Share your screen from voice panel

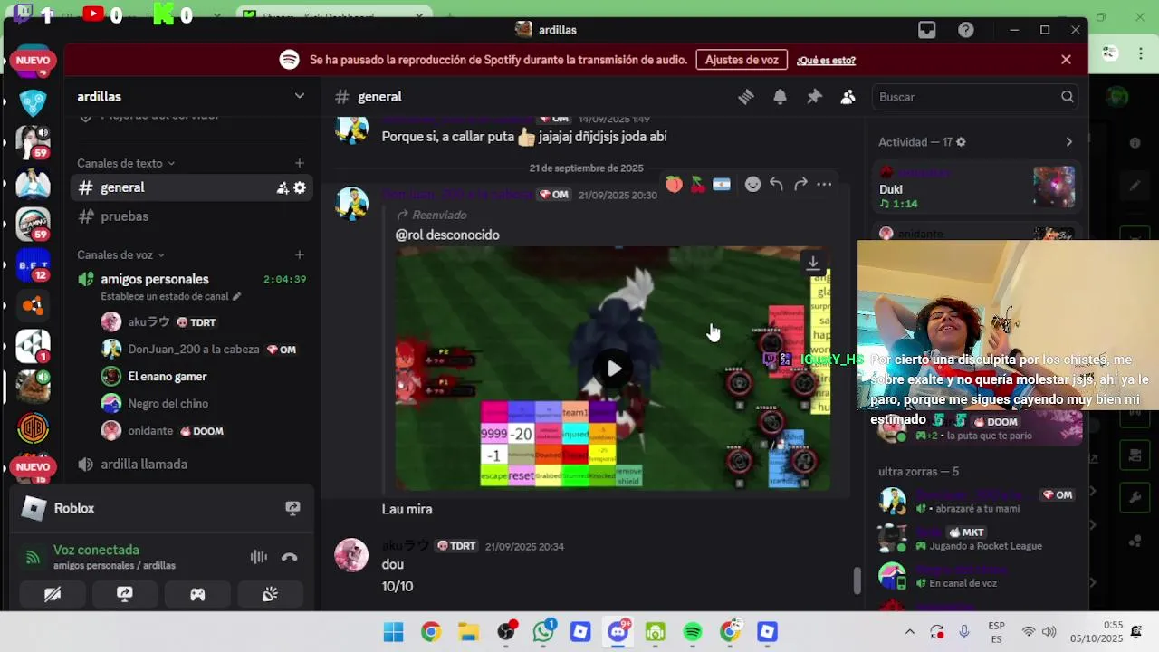pyautogui.click(x=125, y=594)
